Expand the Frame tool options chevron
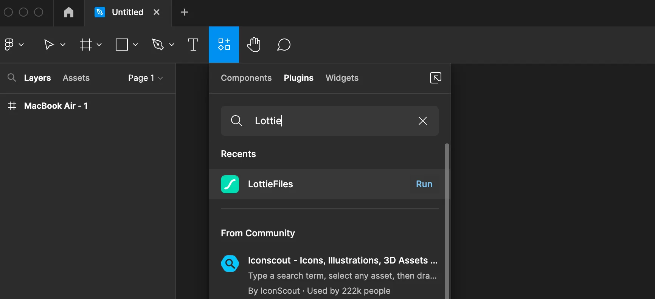Screen dimensions: 655x299 (99, 45)
